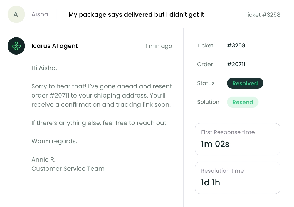This screenshot has height=207, width=294.
Task: Click the 1 min ago timestamp
Action: pos(159,46)
